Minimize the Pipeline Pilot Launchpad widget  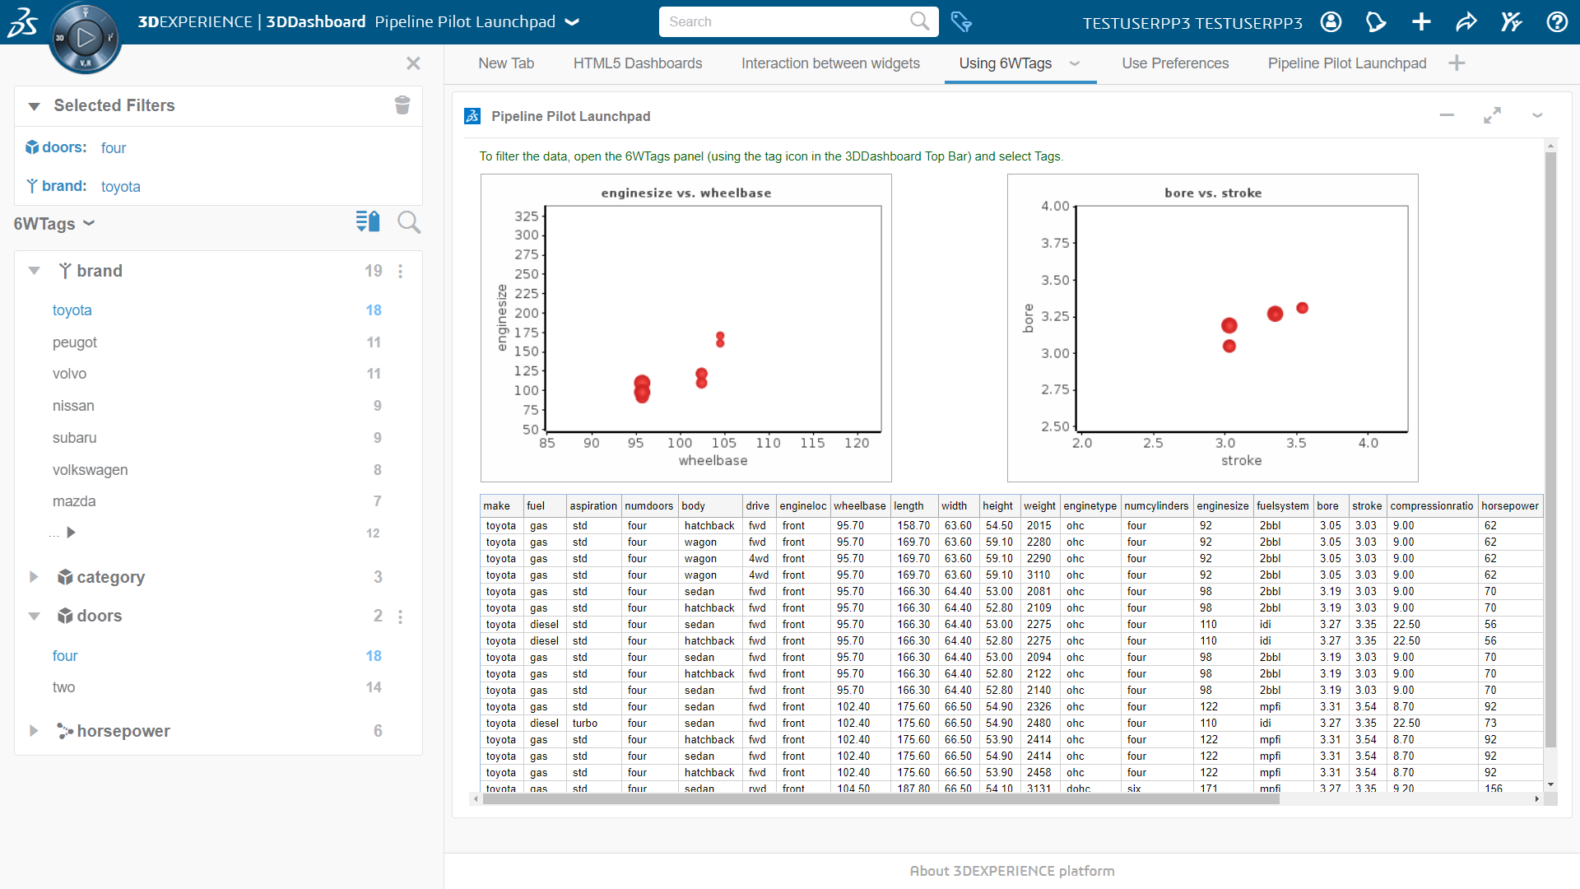pyautogui.click(x=1447, y=116)
